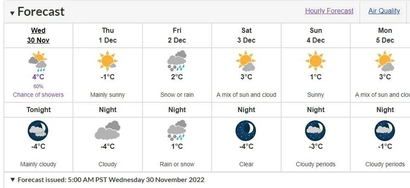This screenshot has width=410, height=188.
Task: Click Thursday night's cloudy icon
Action: [108, 130]
